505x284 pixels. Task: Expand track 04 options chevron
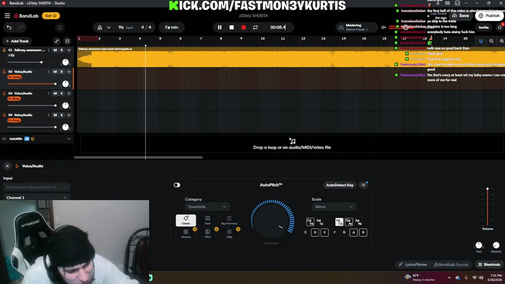[69, 115]
